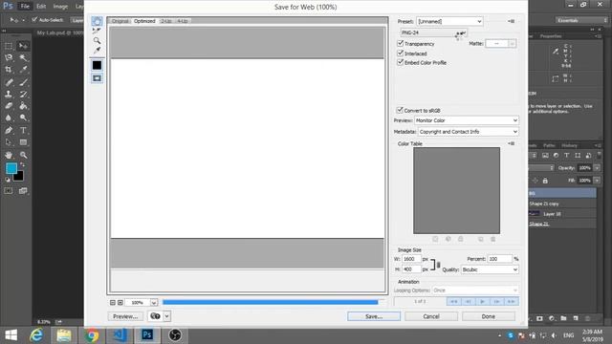Select the Zoom tool in Save for Web
This screenshot has width=612, height=344.
click(x=97, y=40)
